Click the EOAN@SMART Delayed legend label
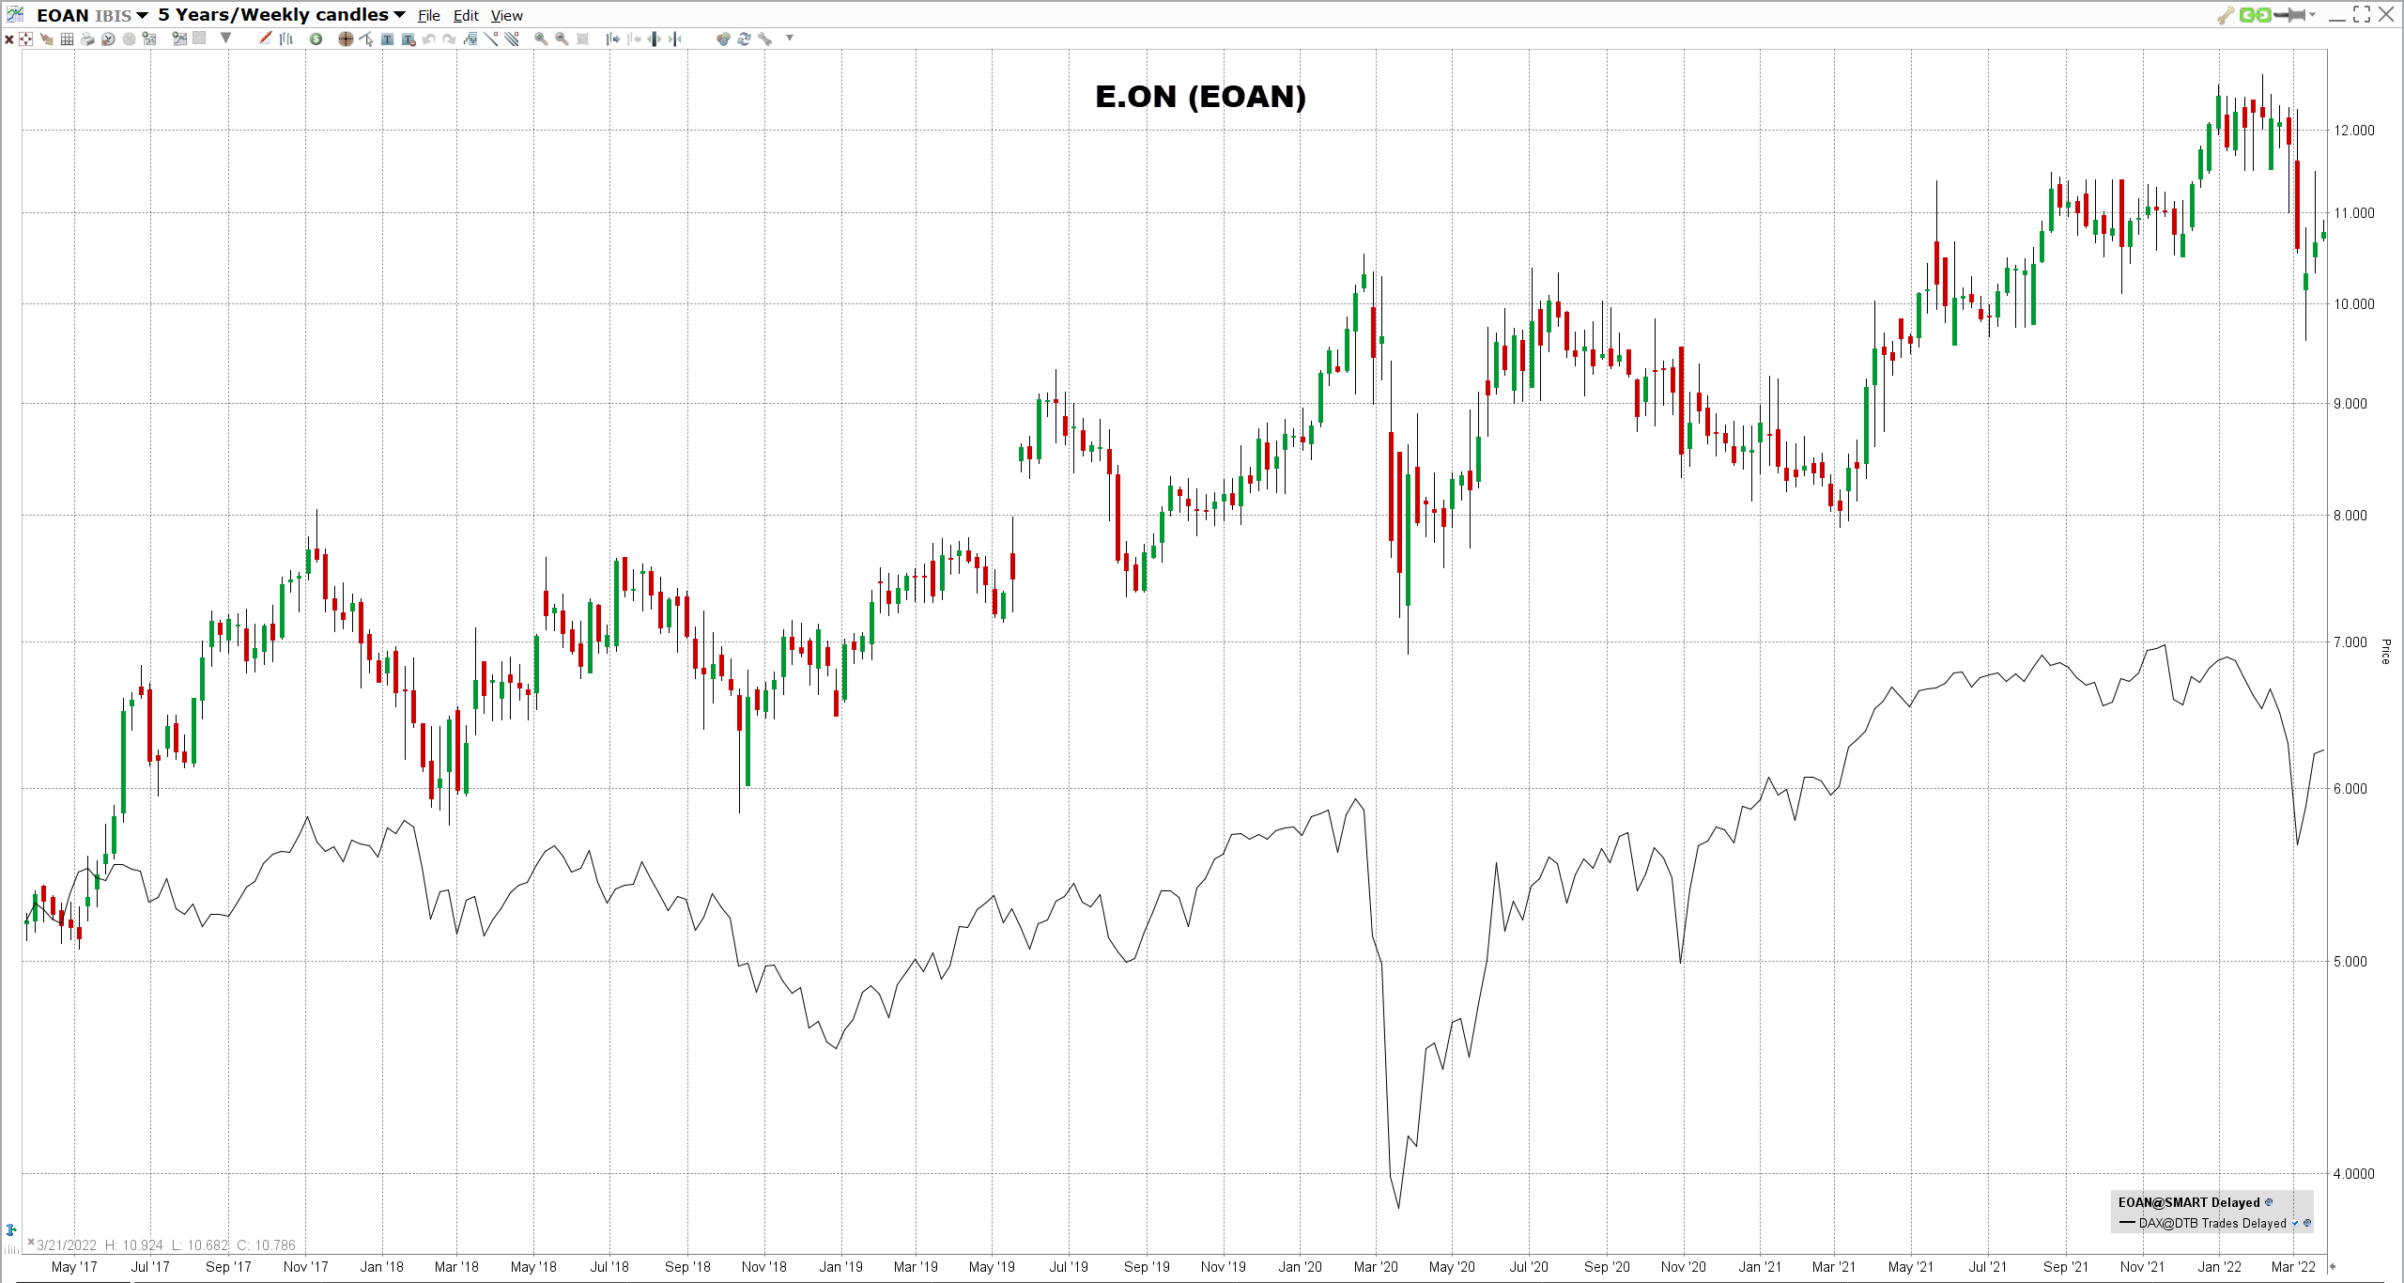The image size is (2404, 1283). point(2189,1202)
